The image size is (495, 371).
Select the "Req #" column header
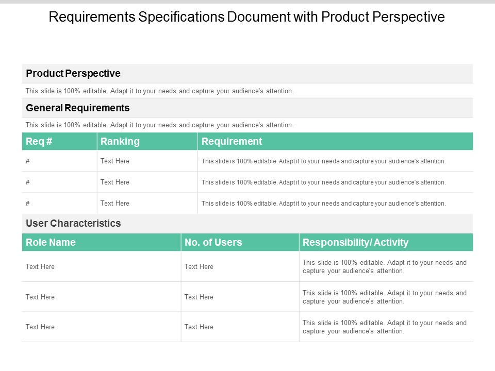point(59,141)
